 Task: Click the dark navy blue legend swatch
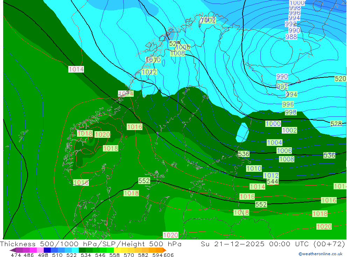click(47, 250)
